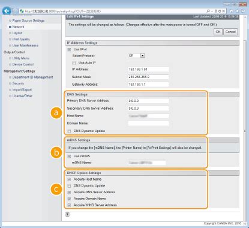Viewport: 249px width, 228px height.
Task: Open Import/Export in the sidebar
Action: pyautogui.click(x=22, y=89)
